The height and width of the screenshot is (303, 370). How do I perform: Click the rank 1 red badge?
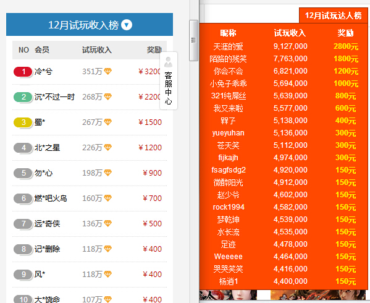point(23,72)
